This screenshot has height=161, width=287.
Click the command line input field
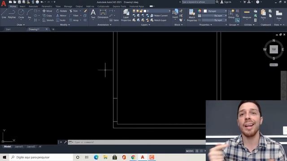tap(137, 142)
